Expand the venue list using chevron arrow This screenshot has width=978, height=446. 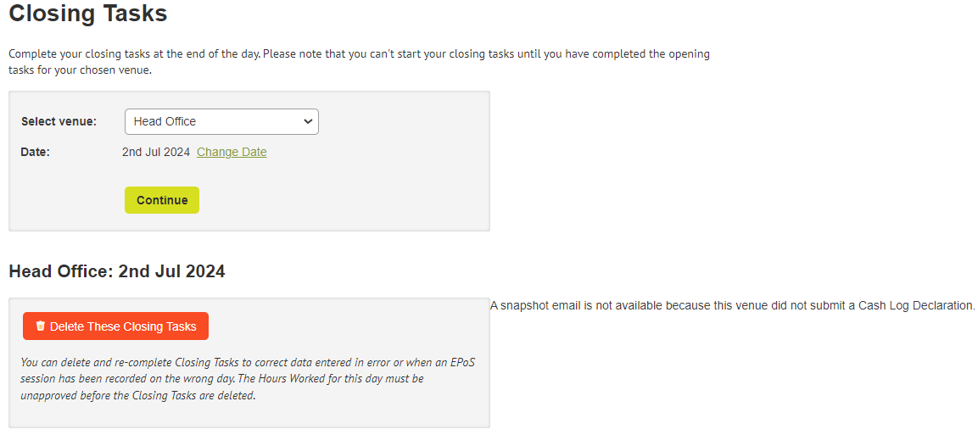click(x=308, y=121)
